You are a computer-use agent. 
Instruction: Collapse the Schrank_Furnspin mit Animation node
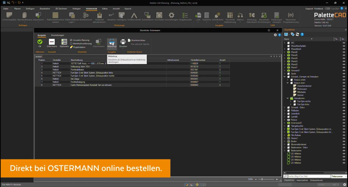[284, 77]
